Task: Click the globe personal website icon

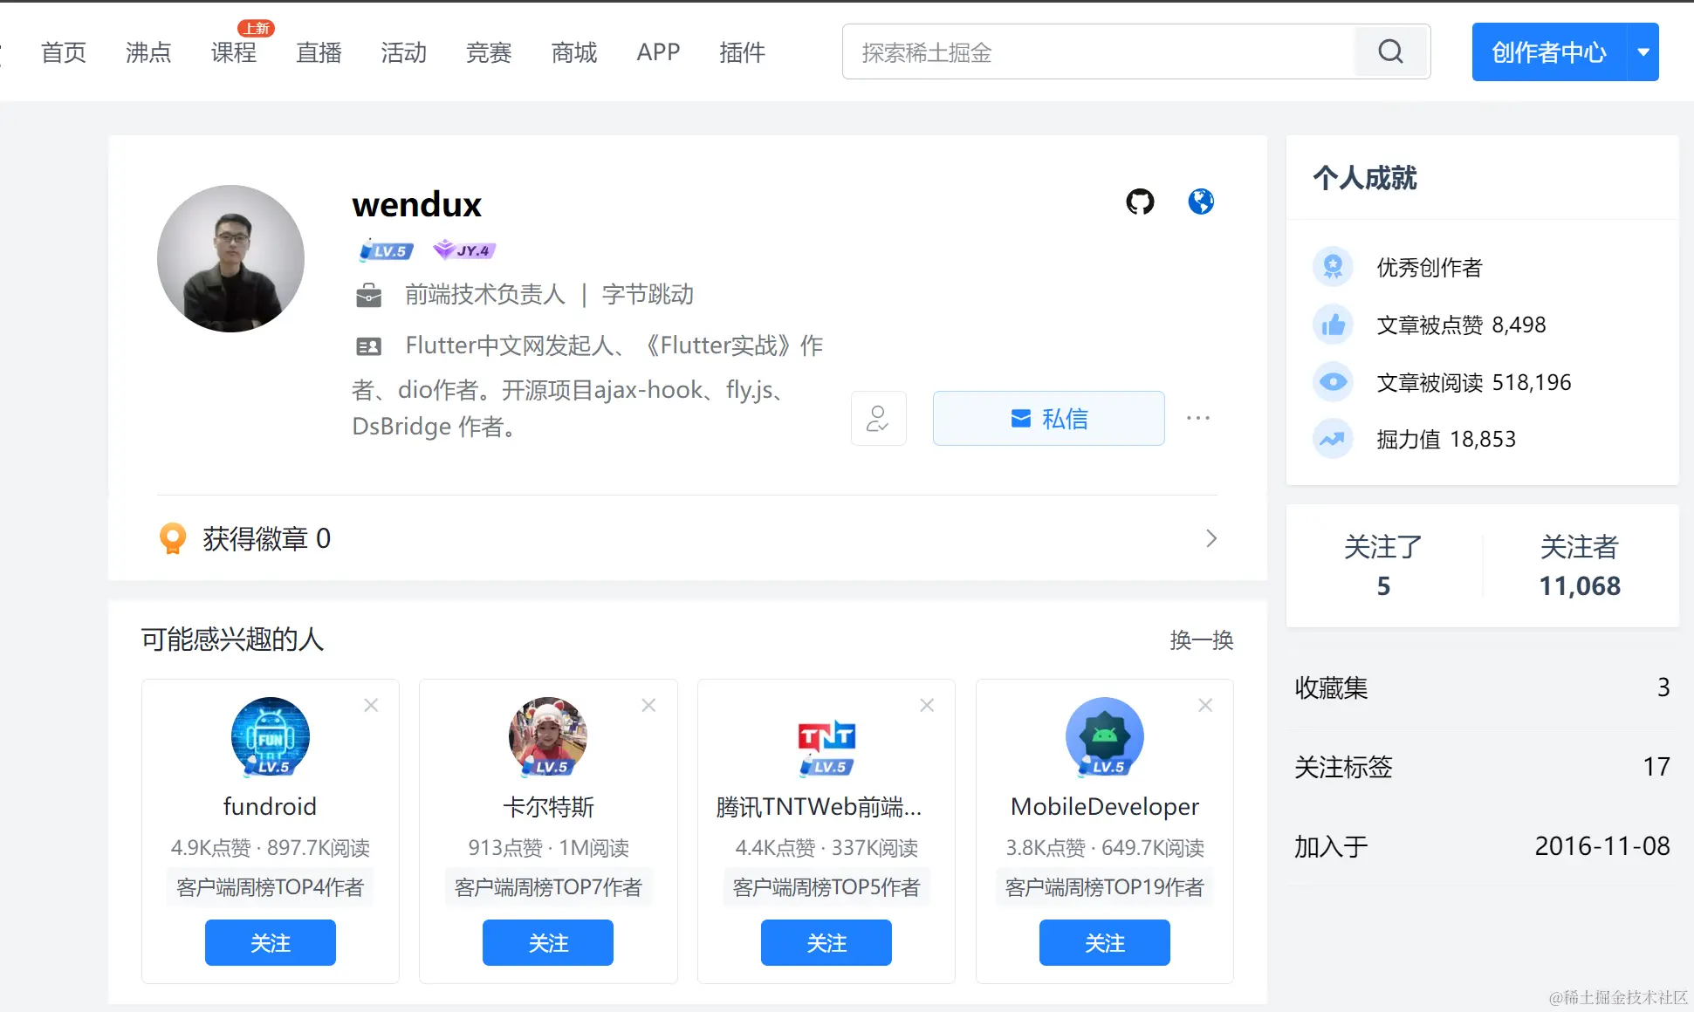Action: point(1200,202)
